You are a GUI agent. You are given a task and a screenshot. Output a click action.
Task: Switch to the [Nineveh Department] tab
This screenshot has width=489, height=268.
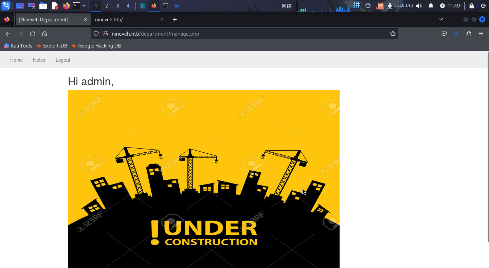click(x=53, y=20)
